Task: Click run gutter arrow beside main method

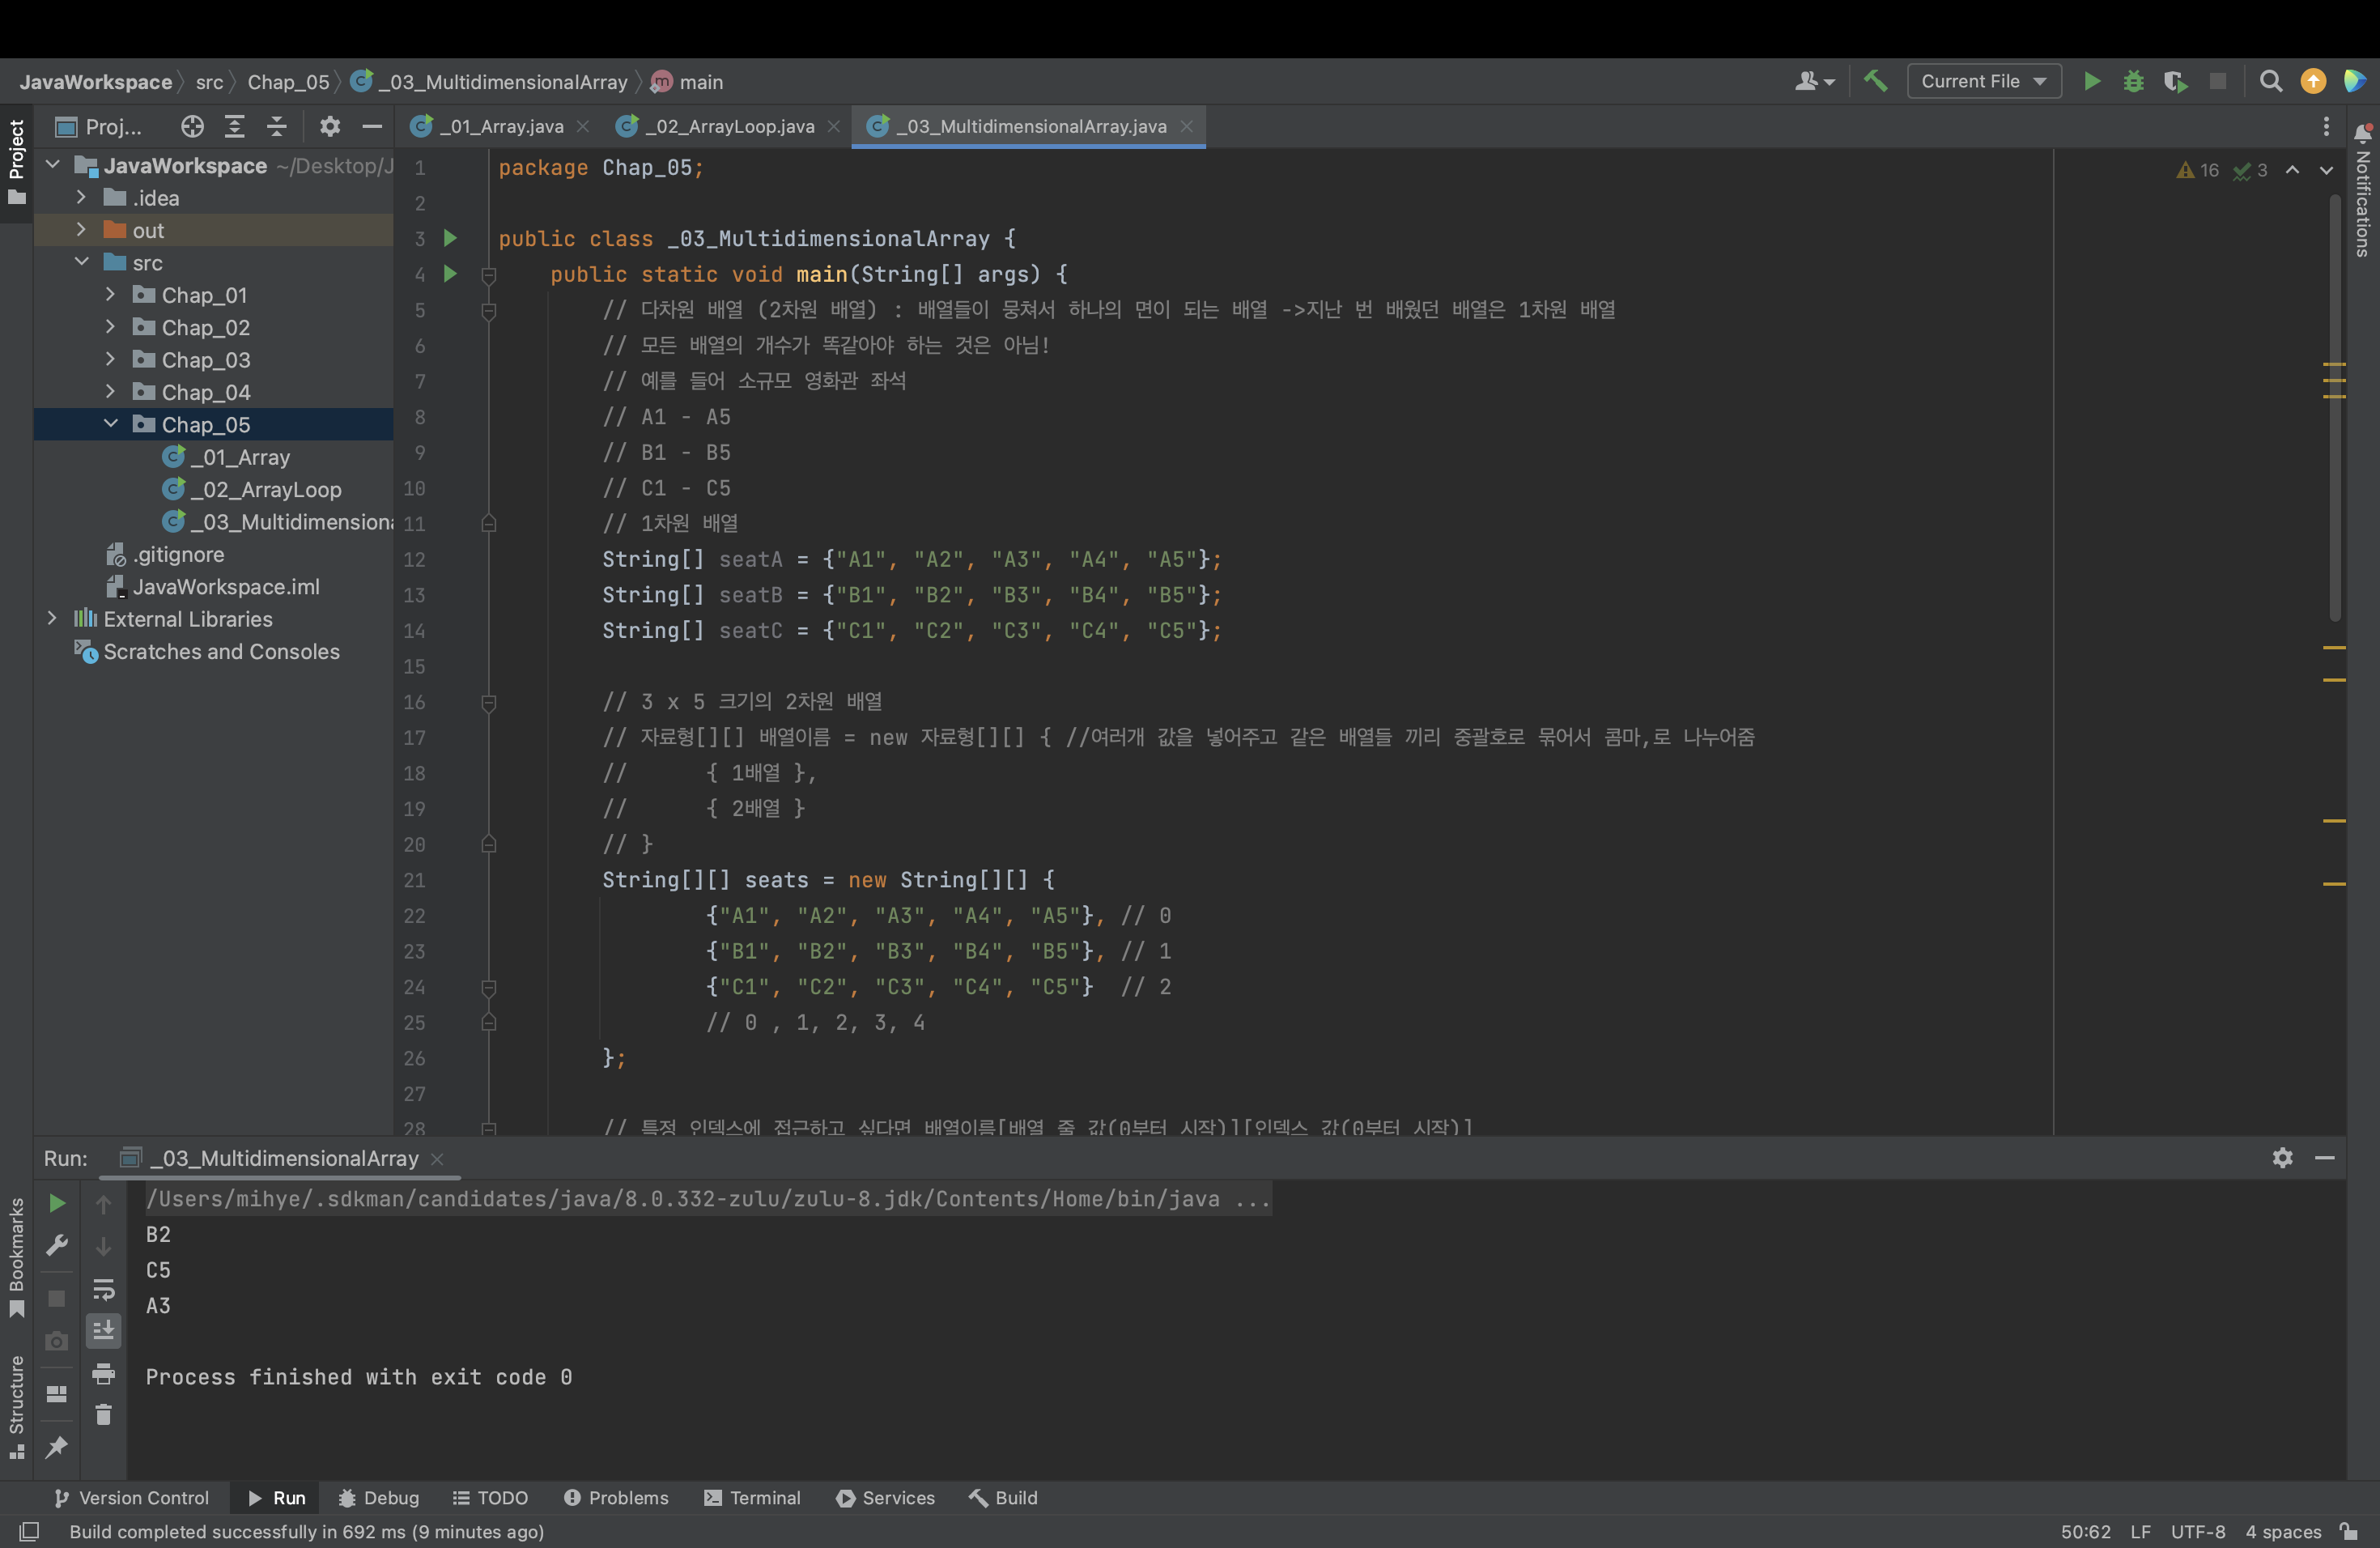Action: click(x=450, y=273)
